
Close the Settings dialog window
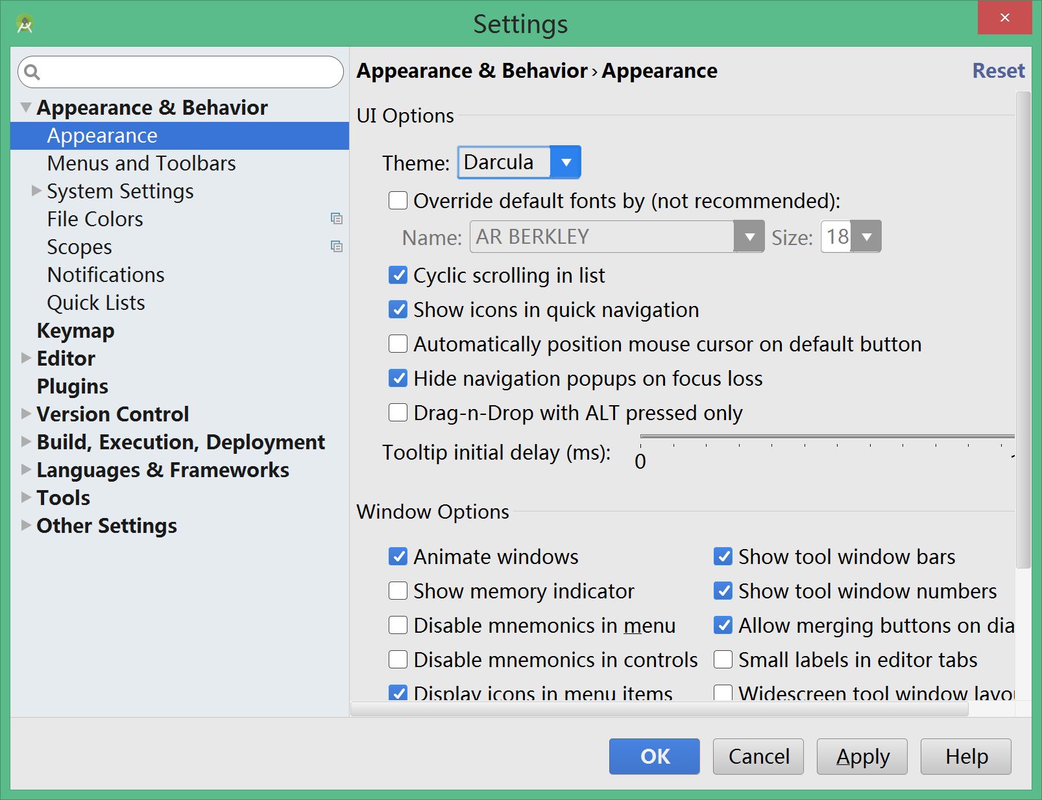pos(1004,18)
